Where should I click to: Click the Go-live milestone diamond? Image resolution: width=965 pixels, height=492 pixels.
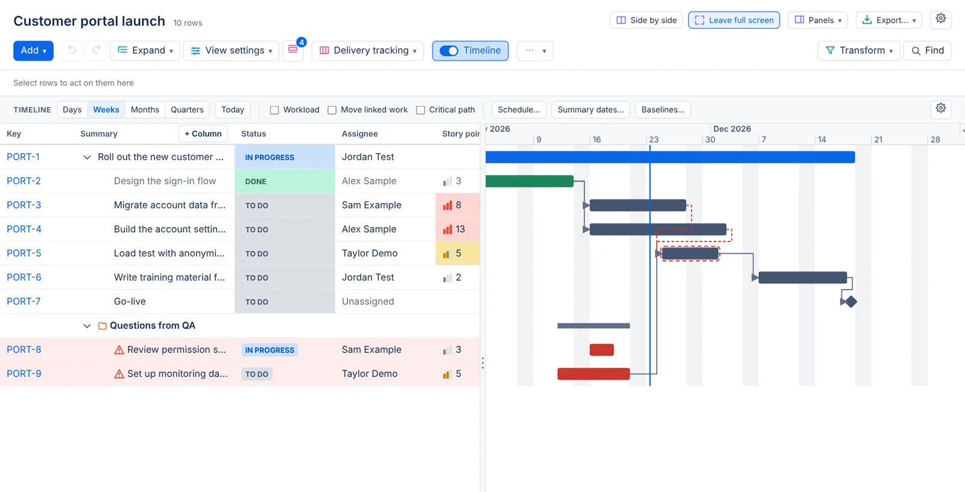point(851,302)
